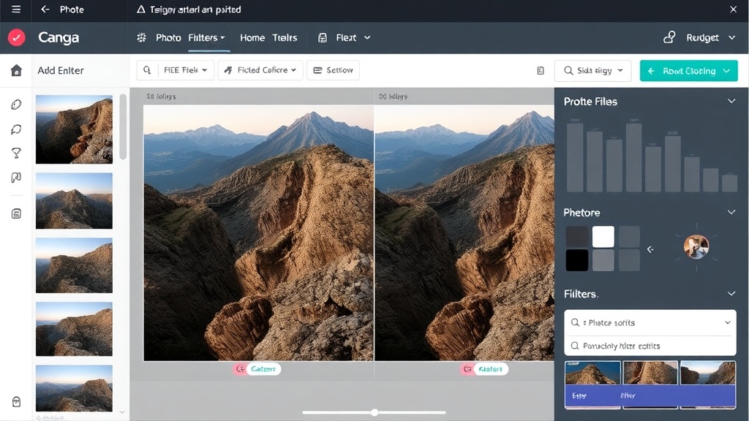The image size is (749, 421).
Task: Open the Fliters menu tab
Action: click(x=208, y=38)
